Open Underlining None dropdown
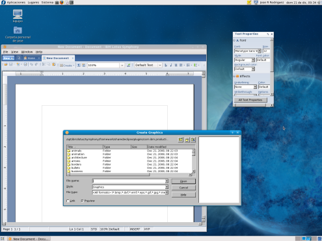 [x=255, y=86]
